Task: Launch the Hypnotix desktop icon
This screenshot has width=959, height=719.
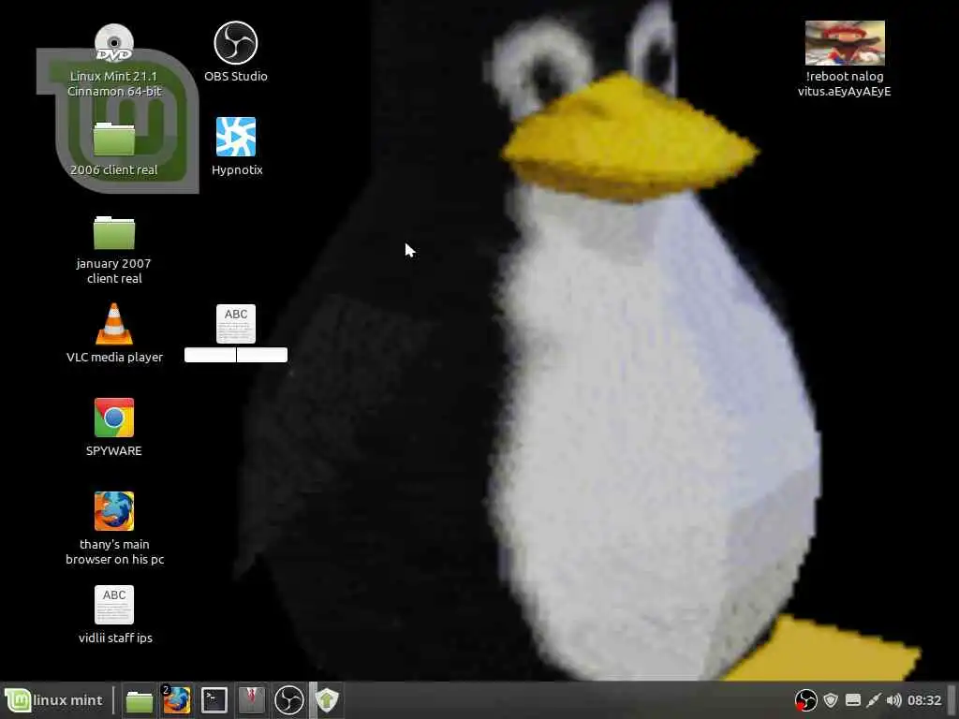Action: [x=235, y=137]
